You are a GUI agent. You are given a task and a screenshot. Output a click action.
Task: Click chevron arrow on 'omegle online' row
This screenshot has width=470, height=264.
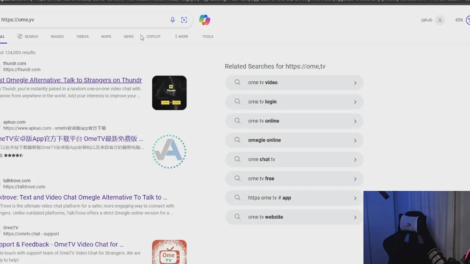pyautogui.click(x=355, y=140)
